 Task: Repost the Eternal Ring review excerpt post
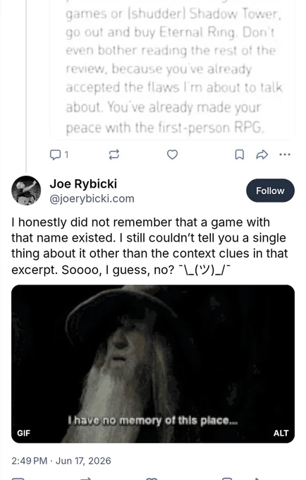[114, 155]
